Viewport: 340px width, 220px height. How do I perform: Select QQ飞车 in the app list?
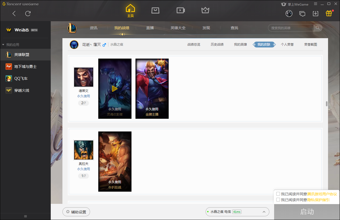pos(25,78)
